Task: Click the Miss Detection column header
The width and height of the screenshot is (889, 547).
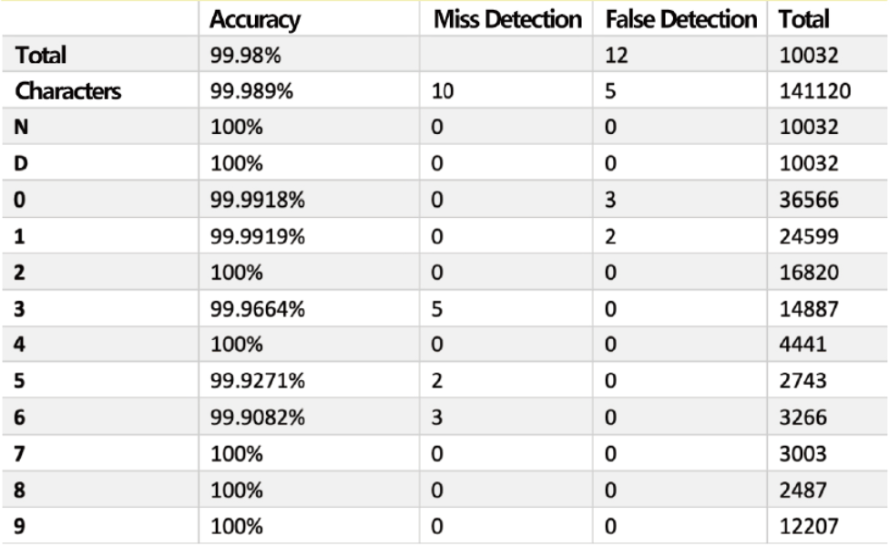Action: coord(507,19)
